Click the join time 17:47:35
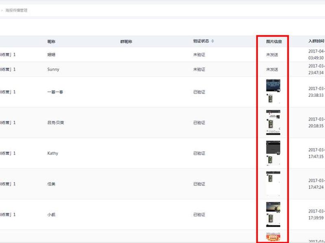This screenshot has height=243, width=325. pyautogui.click(x=316, y=156)
